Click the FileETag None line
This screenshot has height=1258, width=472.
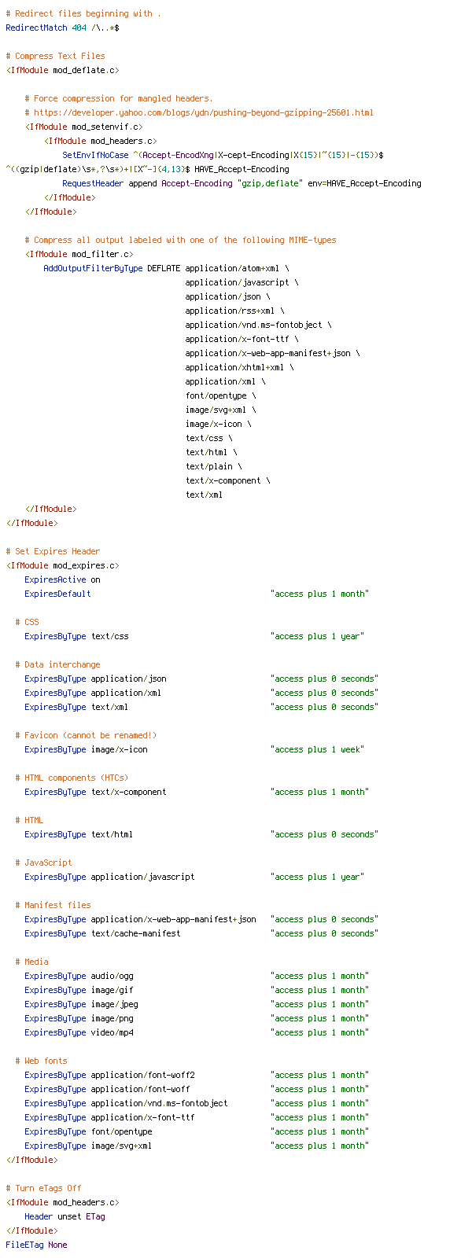36,1245
